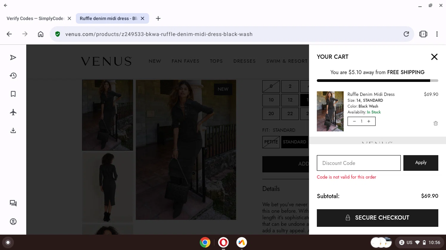Screen dimensions: 446x250
Task: Select size 22
Action: 290,114
